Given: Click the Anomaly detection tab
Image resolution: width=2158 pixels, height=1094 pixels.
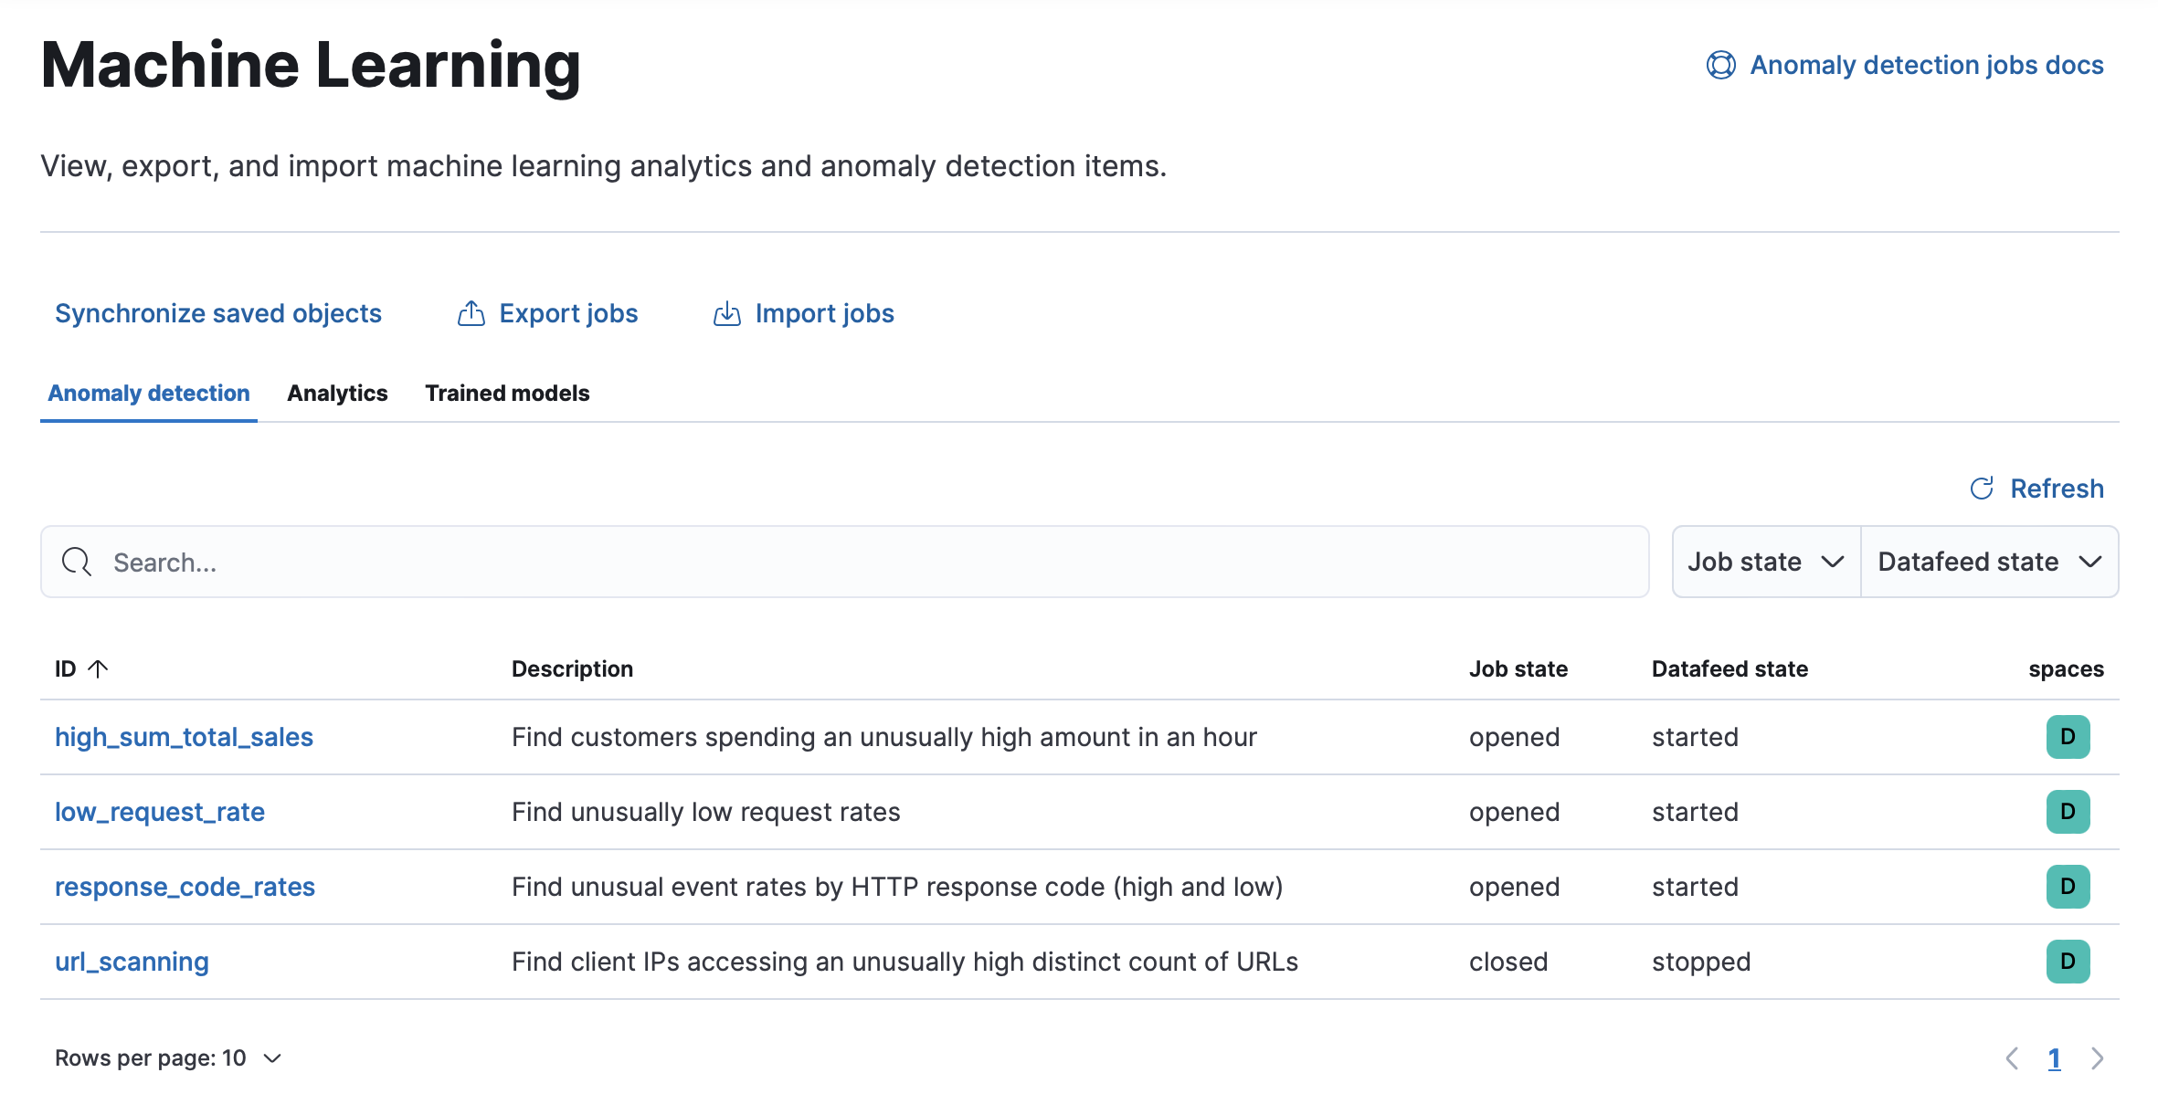Looking at the screenshot, I should [x=148, y=394].
